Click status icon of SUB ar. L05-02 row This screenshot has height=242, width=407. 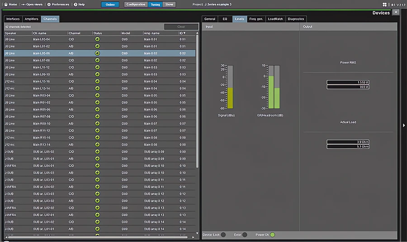pyautogui.click(x=97, y=152)
